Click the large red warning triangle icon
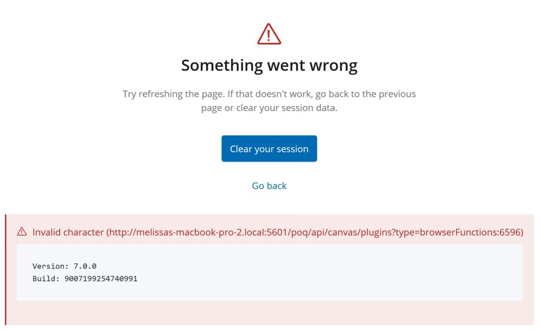Viewport: 540px width, 330px height. (x=269, y=34)
